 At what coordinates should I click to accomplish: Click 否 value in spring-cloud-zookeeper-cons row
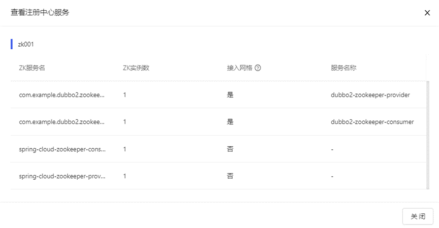pyautogui.click(x=230, y=149)
